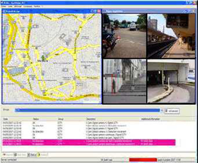Select the highlighted CCTV group combo box

[87, 110]
